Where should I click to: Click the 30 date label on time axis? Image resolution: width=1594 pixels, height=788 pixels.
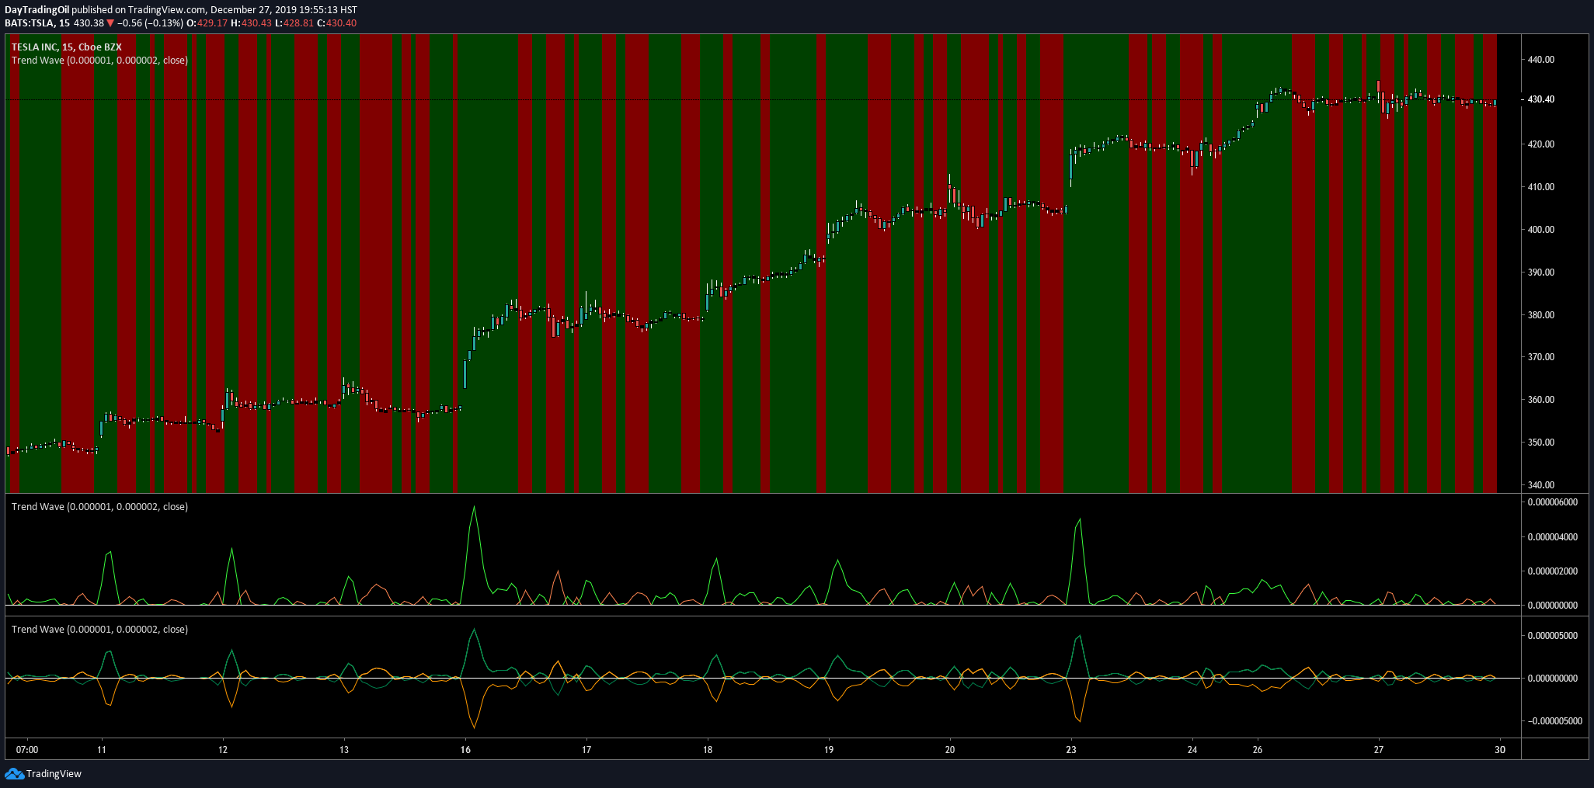pyautogui.click(x=1500, y=750)
